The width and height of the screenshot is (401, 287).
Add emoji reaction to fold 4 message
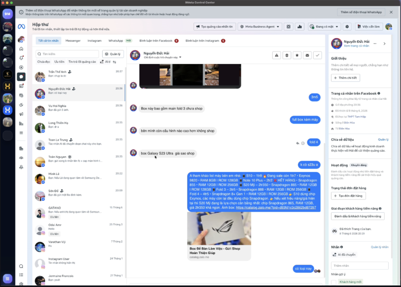tap(303, 143)
